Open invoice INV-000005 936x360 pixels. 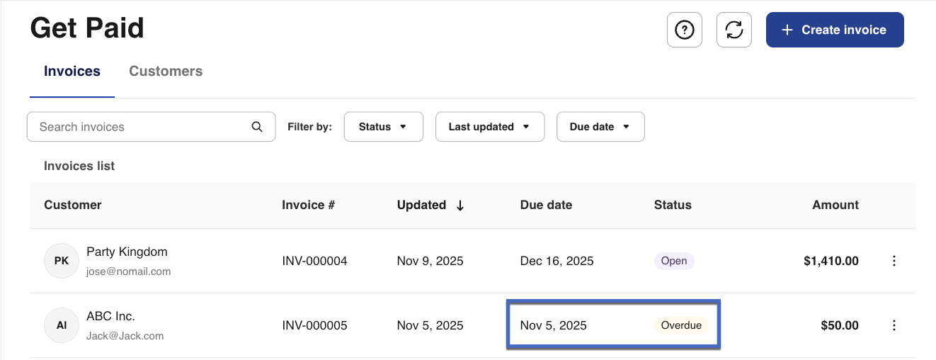pyautogui.click(x=314, y=325)
